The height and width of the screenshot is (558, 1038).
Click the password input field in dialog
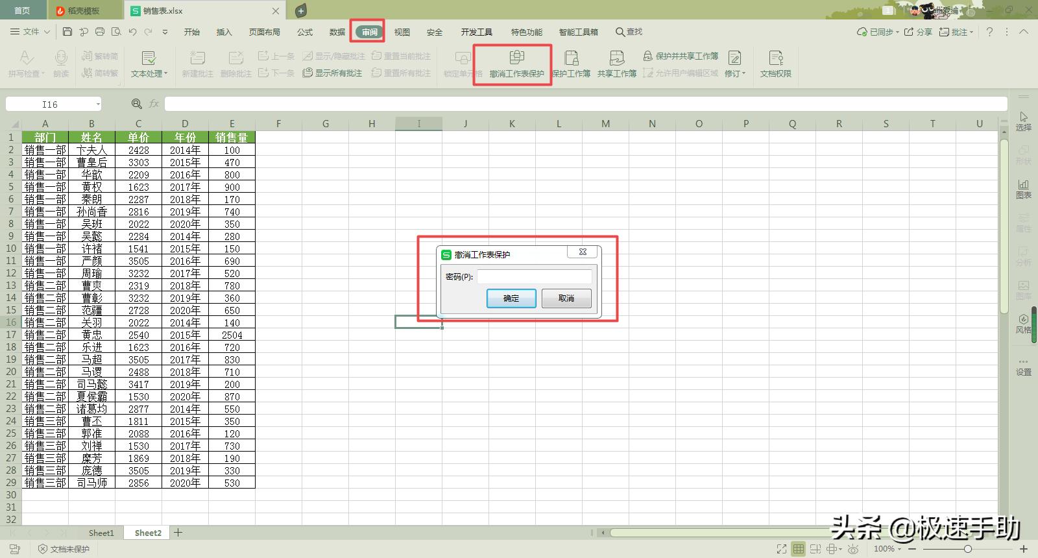coord(534,276)
